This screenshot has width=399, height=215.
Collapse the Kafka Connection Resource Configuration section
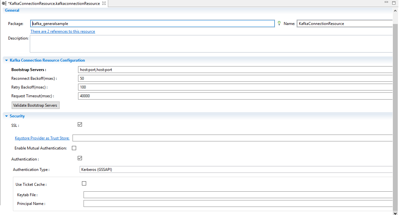[6, 60]
